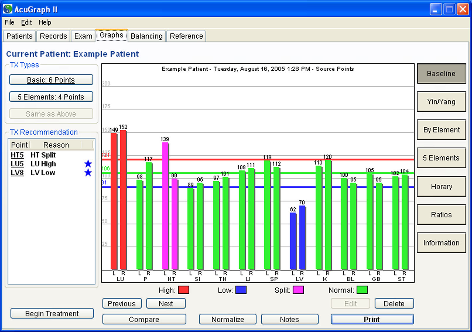Viewport: 472px width, 332px height.
Task: Click the magenta Split legend swatch
Action: click(298, 290)
